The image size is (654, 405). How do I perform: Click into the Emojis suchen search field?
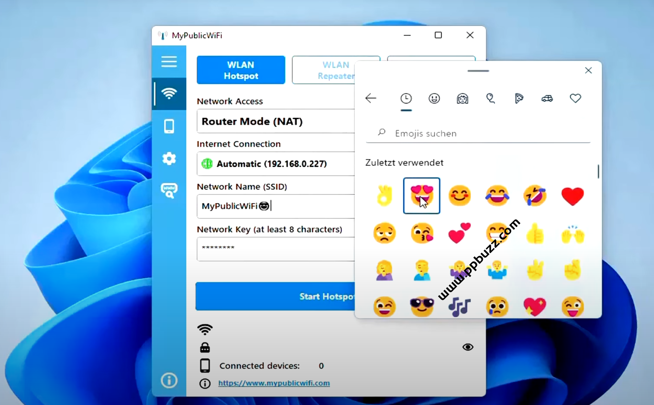click(483, 134)
